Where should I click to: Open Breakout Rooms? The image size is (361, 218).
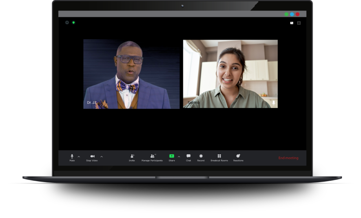pos(219,158)
